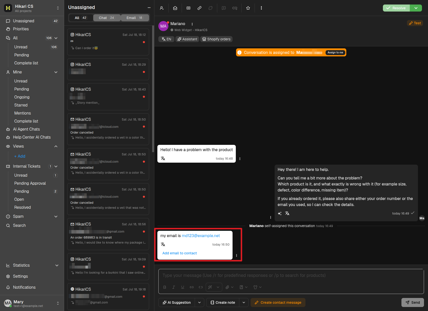This screenshot has width=428, height=311.
Task: Click the Create note button
Action: (223, 302)
